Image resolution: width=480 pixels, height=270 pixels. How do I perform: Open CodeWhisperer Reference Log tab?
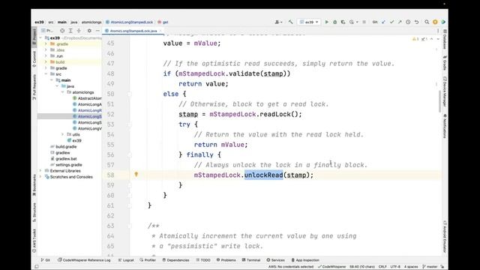[84, 260]
